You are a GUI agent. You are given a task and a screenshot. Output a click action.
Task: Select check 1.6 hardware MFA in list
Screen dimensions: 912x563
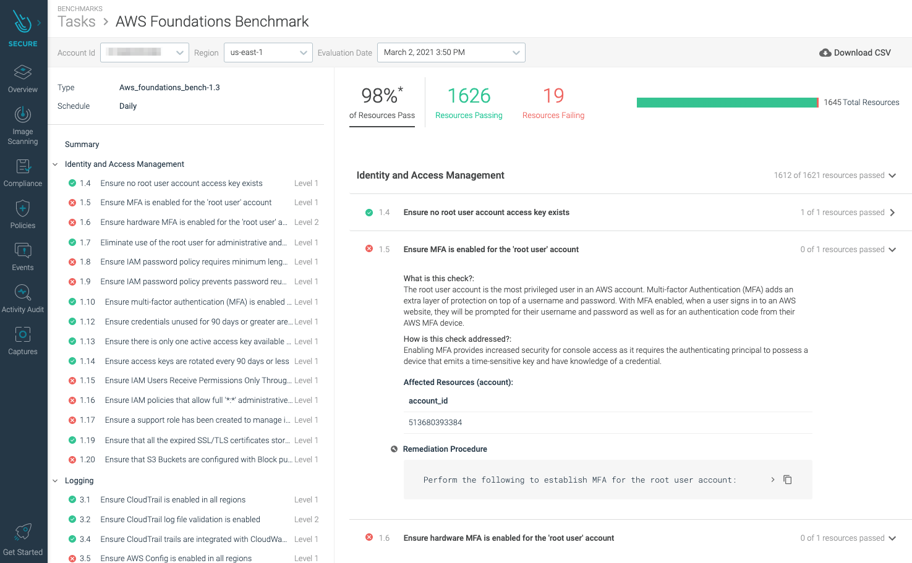click(194, 222)
